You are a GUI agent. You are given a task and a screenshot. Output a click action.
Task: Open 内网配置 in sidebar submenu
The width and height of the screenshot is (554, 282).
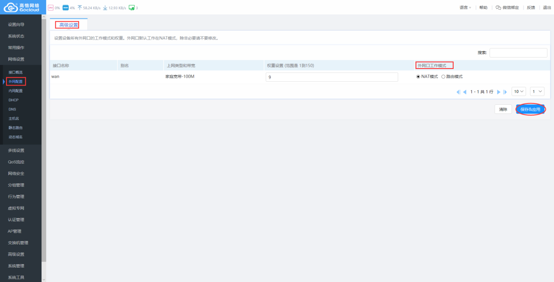click(15, 91)
